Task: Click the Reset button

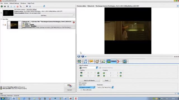Action: (107, 81)
